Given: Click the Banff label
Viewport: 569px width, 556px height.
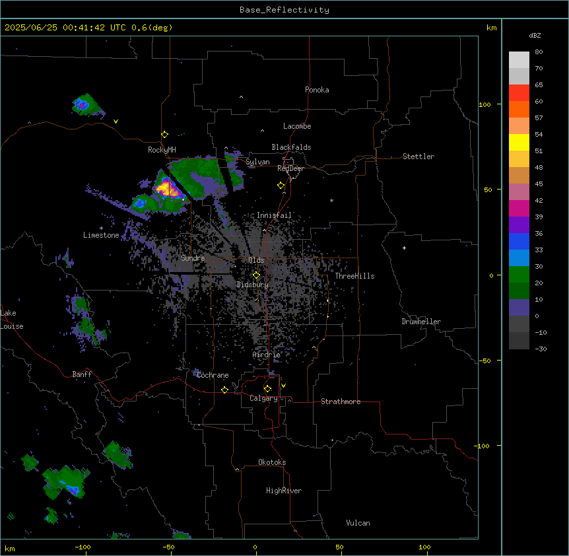Looking at the screenshot, I should 82,374.
